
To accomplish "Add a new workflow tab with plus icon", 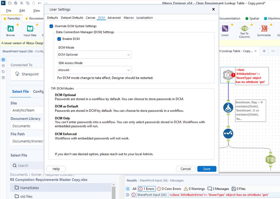I will coord(264,51).
